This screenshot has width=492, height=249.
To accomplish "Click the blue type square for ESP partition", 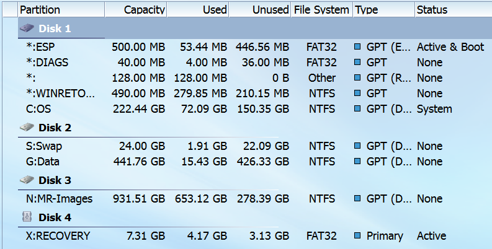I will (x=357, y=47).
